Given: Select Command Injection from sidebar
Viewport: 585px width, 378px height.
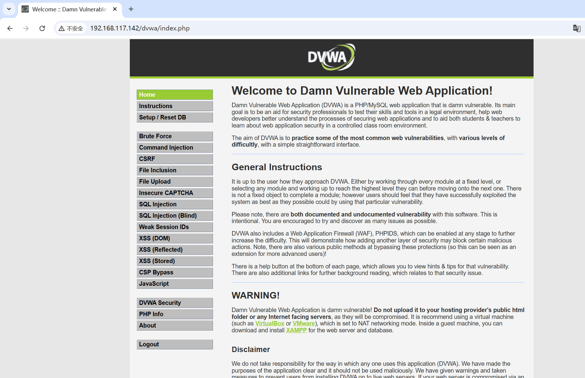Looking at the screenshot, I should (x=175, y=147).
